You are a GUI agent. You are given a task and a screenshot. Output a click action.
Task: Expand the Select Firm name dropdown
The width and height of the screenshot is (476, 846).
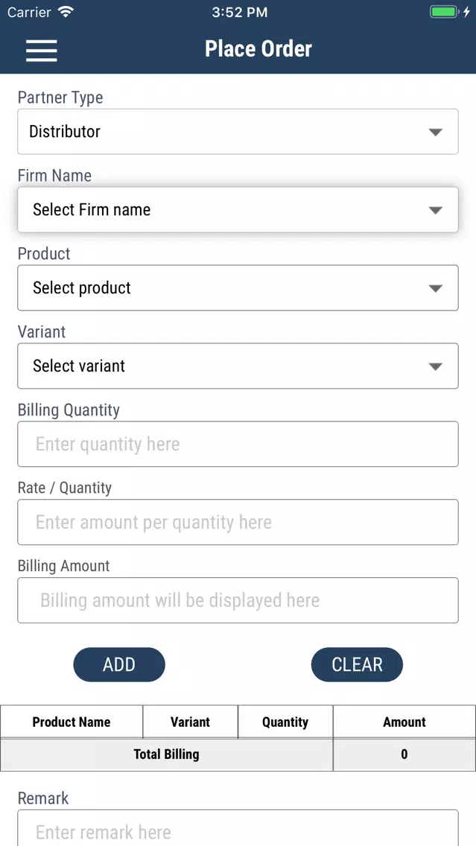pyautogui.click(x=238, y=210)
